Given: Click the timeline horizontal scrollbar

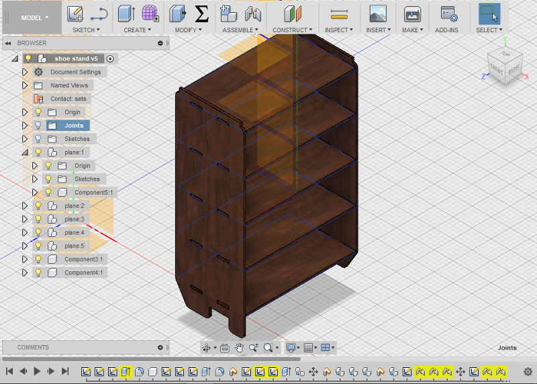Looking at the screenshot, I should pos(152,359).
